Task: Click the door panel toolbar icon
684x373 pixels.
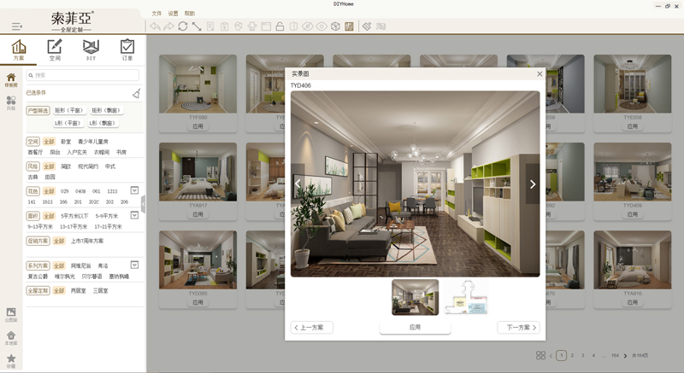Action: point(293,26)
